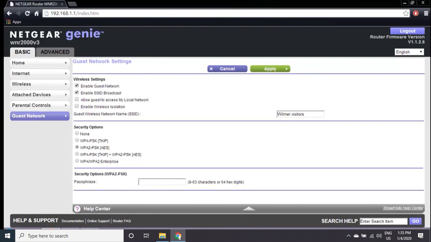
Task: Click the Windows taskbar search box
Action: click(x=69, y=236)
